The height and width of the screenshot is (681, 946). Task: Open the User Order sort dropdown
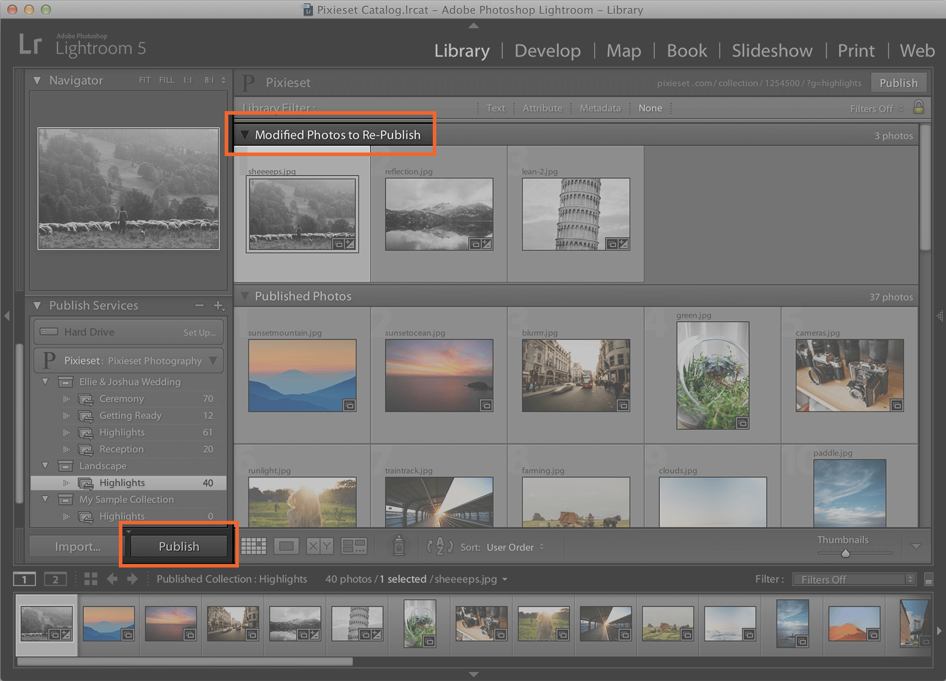(x=512, y=547)
